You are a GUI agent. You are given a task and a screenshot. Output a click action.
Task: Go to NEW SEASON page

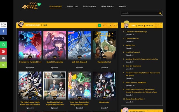[89, 6]
